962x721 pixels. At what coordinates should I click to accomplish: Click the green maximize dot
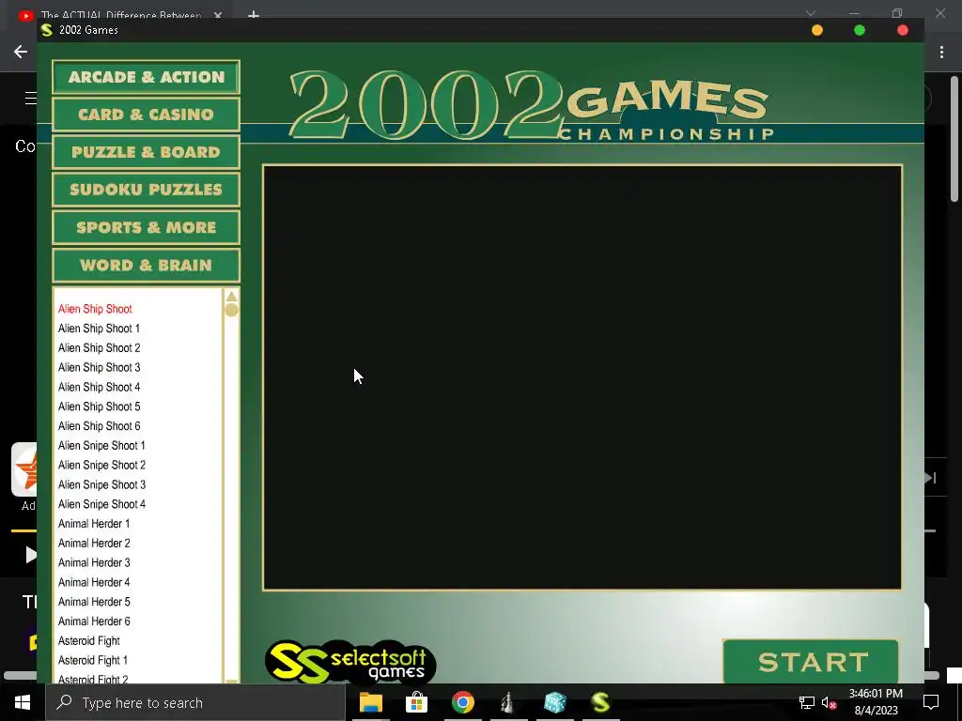click(x=860, y=30)
